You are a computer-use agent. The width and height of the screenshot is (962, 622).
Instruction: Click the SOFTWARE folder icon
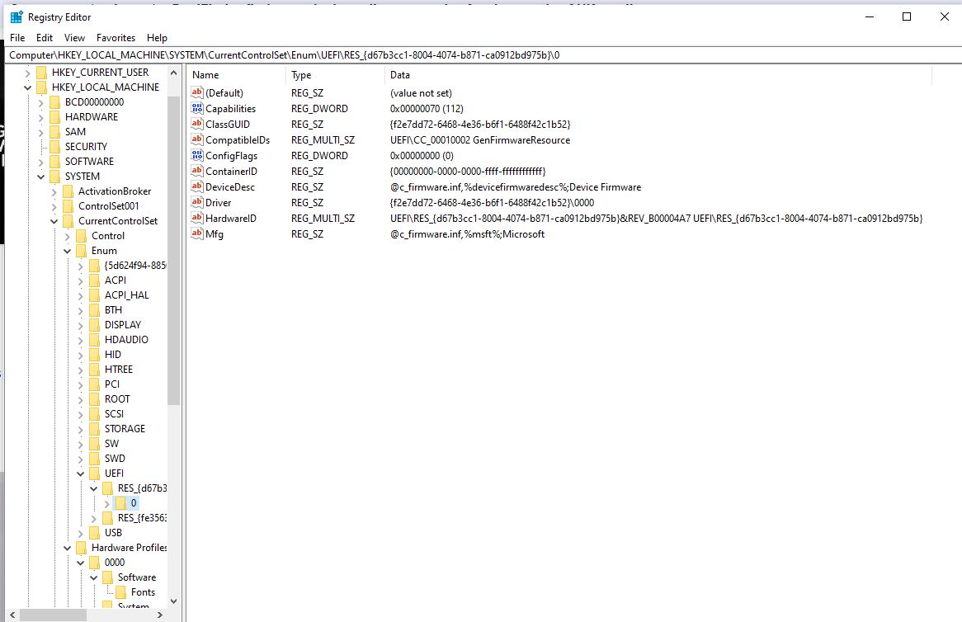coord(54,162)
